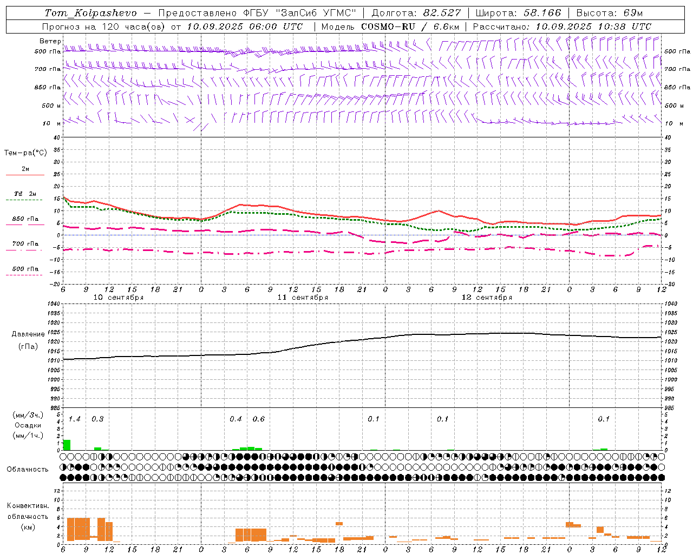Viewport: 693px width, 554px height.
Task: Click the longitude value Долгота: 82.527
Action: (x=416, y=13)
